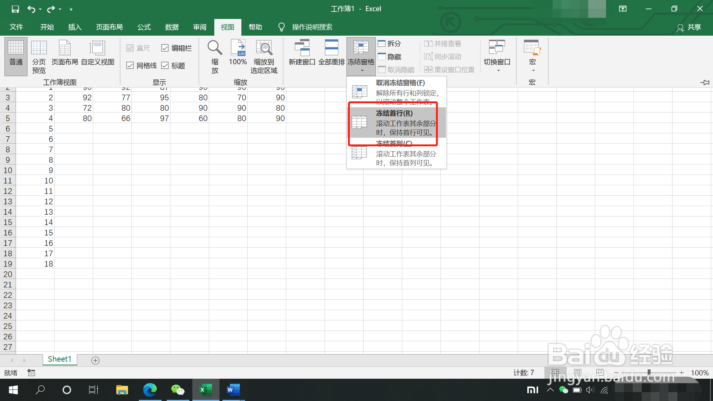The height and width of the screenshot is (401, 713).
Task: Click the Zoom magnifier icon
Action: [x=215, y=48]
